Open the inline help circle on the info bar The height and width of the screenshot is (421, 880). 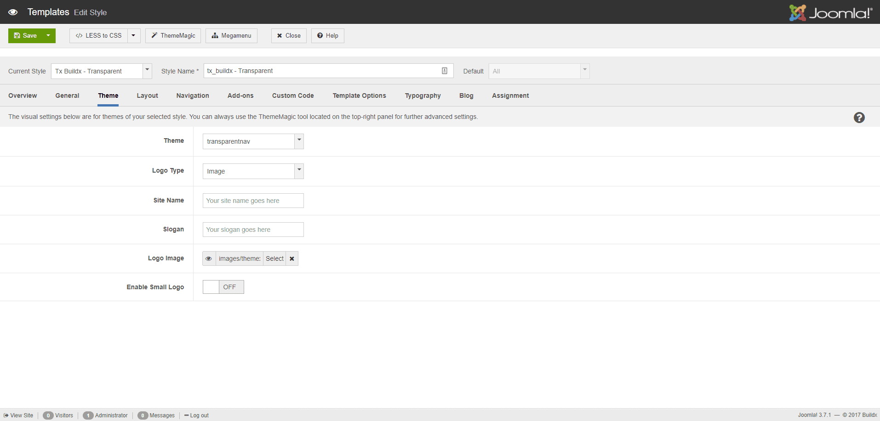859,118
